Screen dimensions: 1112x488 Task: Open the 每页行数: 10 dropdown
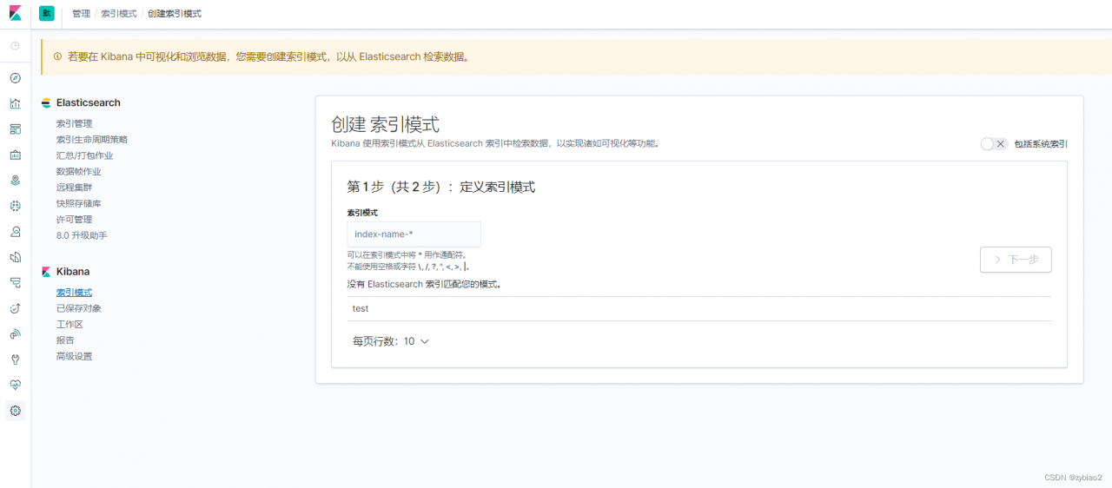(x=391, y=341)
